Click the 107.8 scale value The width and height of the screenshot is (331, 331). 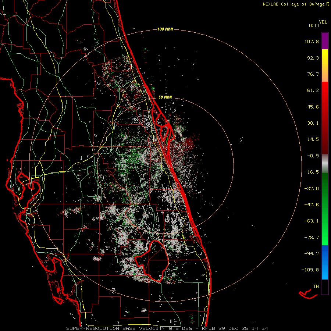(312, 41)
